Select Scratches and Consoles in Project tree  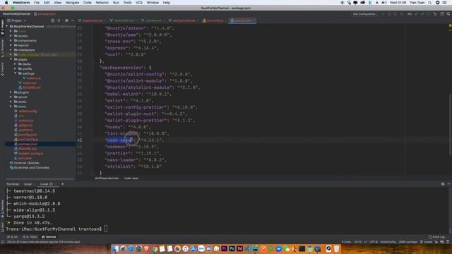31,168
